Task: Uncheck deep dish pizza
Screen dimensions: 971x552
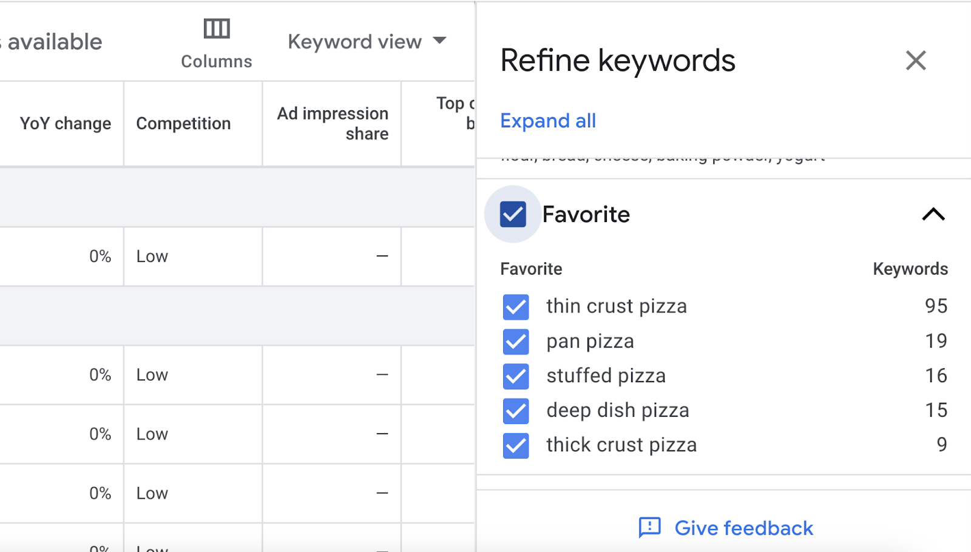Action: click(515, 411)
